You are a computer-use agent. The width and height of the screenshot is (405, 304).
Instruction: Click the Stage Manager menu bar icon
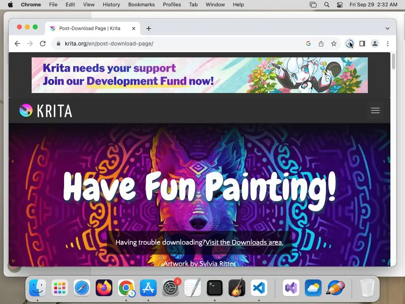coord(313,5)
